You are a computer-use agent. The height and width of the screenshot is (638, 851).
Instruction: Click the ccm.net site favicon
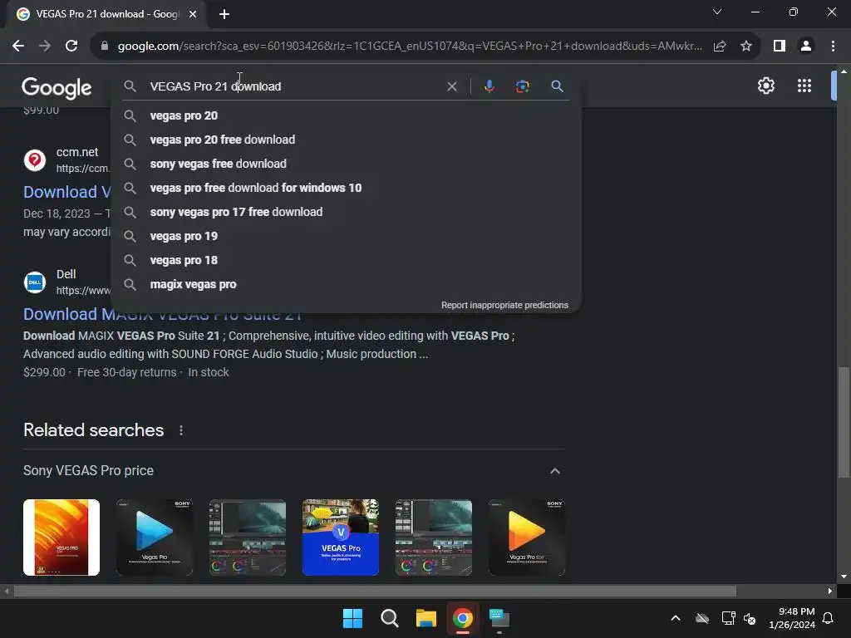35,160
